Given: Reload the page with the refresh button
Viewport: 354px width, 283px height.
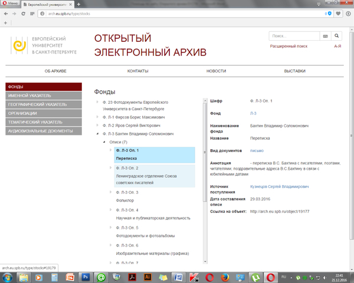Looking at the screenshot, I should (29, 12).
